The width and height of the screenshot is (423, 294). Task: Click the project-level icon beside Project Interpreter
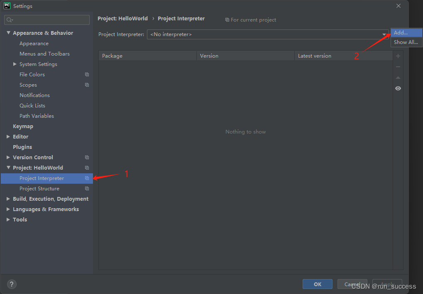[x=87, y=178]
